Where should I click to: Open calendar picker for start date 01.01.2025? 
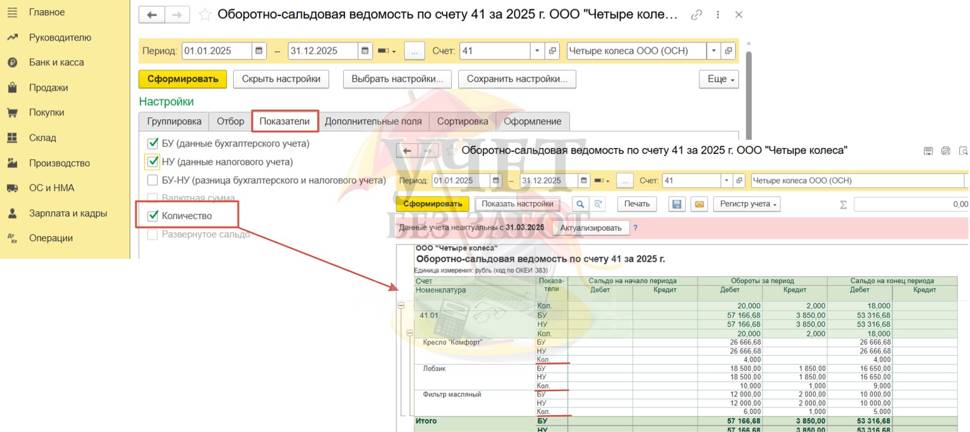pos(259,51)
